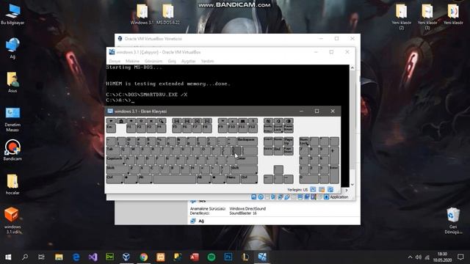
Task: Click the search magnifier multimedia key above F4
Action: 162,121
